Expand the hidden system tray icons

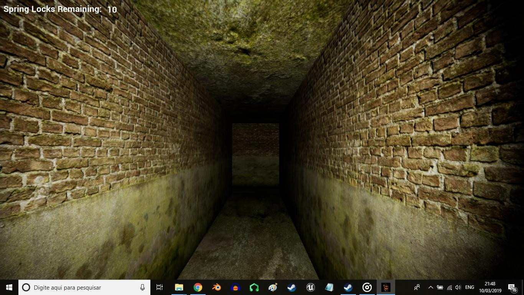430,287
